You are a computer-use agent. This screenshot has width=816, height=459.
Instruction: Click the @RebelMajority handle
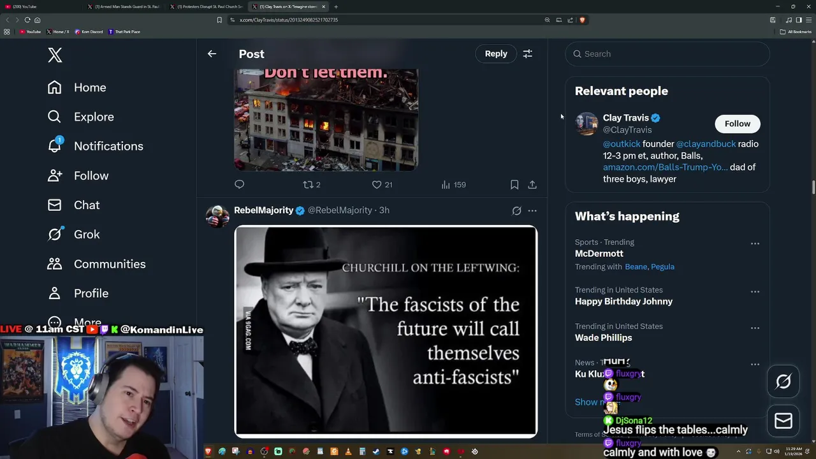pos(340,210)
